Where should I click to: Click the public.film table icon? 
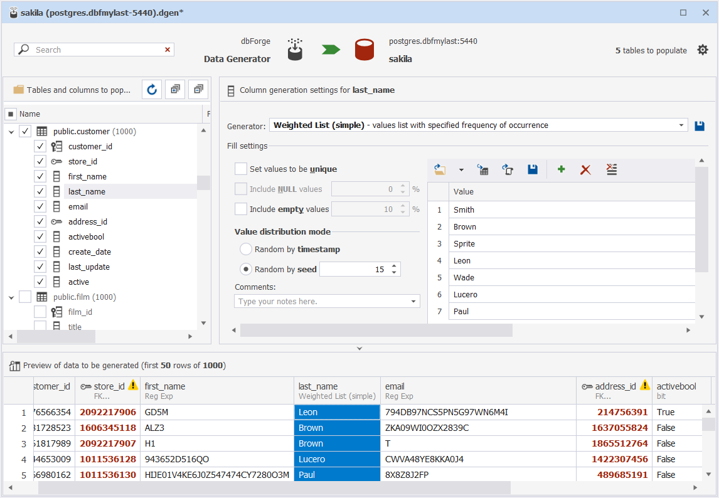[42, 297]
